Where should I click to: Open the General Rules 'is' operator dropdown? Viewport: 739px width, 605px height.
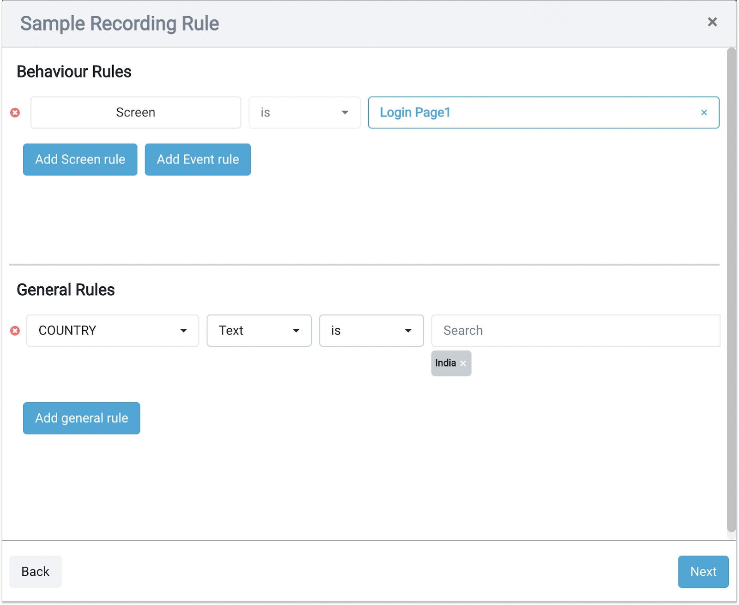pyautogui.click(x=371, y=331)
